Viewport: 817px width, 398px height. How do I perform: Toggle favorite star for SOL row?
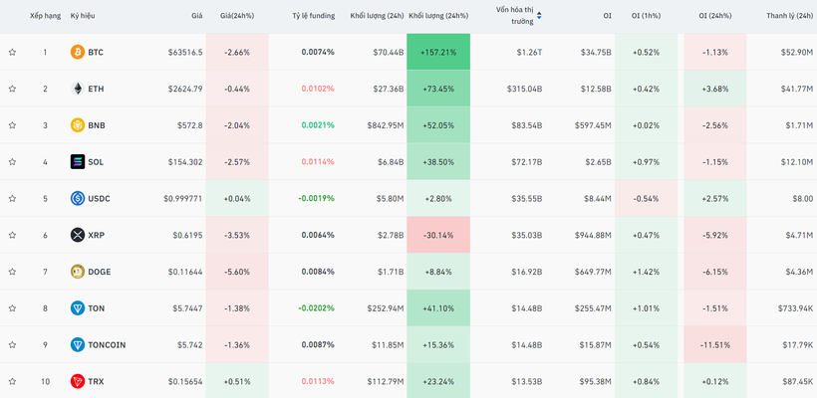[x=12, y=162]
